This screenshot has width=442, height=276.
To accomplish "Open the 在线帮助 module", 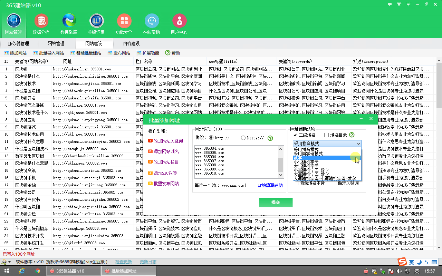I will click(152, 24).
